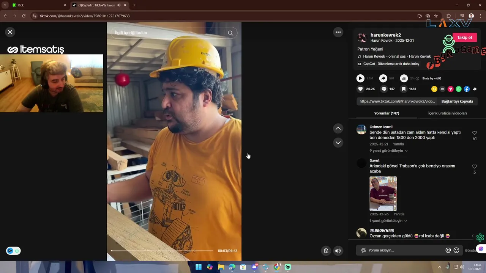The image size is (486, 273).
Task: Open comments via the speech bubble icon
Action: coord(384,89)
